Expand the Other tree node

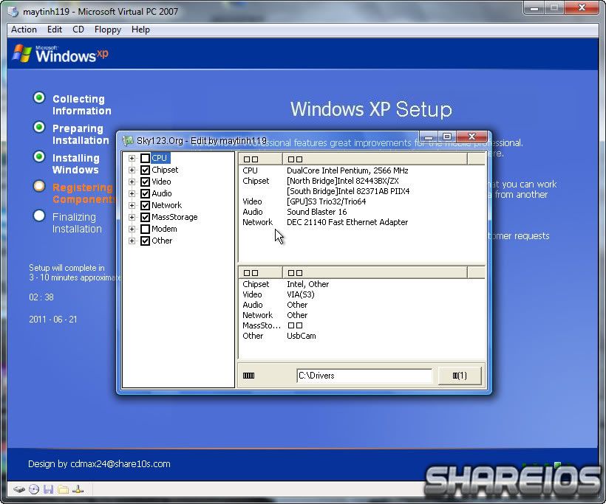click(x=132, y=241)
